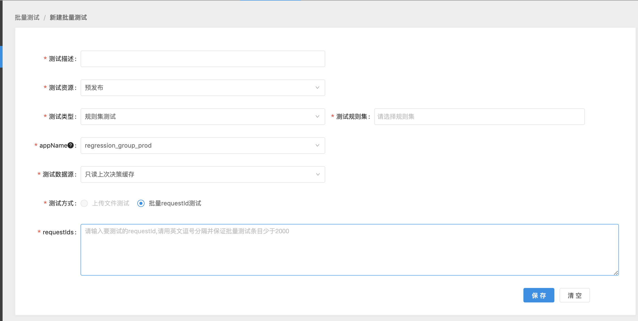Click the 清空 button
This screenshot has width=638, height=321.
point(575,295)
